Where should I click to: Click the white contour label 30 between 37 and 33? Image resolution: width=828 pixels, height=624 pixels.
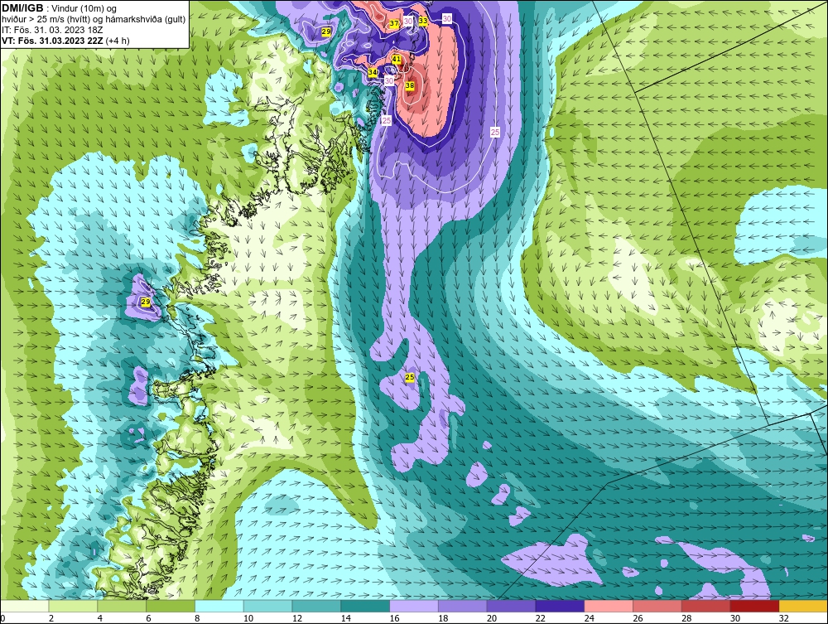click(x=408, y=22)
